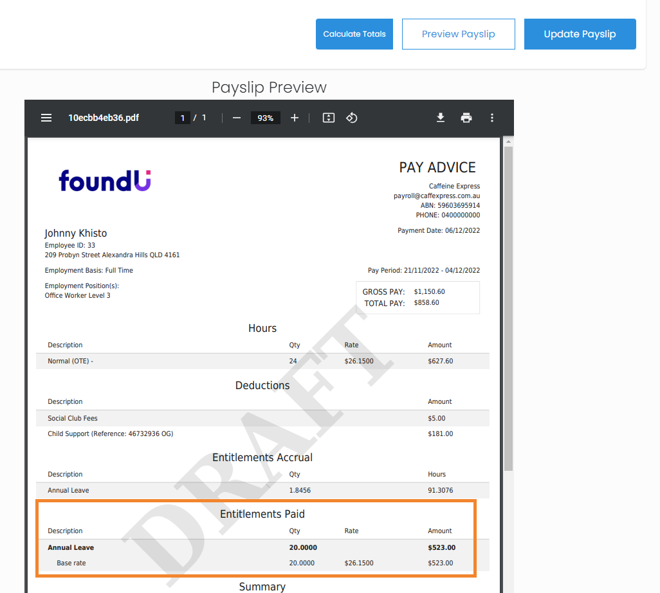Click the 93% zoom level field
The image size is (660, 593).
tap(266, 118)
